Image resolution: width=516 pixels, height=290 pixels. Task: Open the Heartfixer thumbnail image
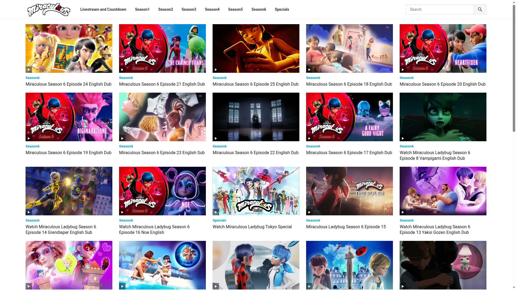click(x=443, y=48)
